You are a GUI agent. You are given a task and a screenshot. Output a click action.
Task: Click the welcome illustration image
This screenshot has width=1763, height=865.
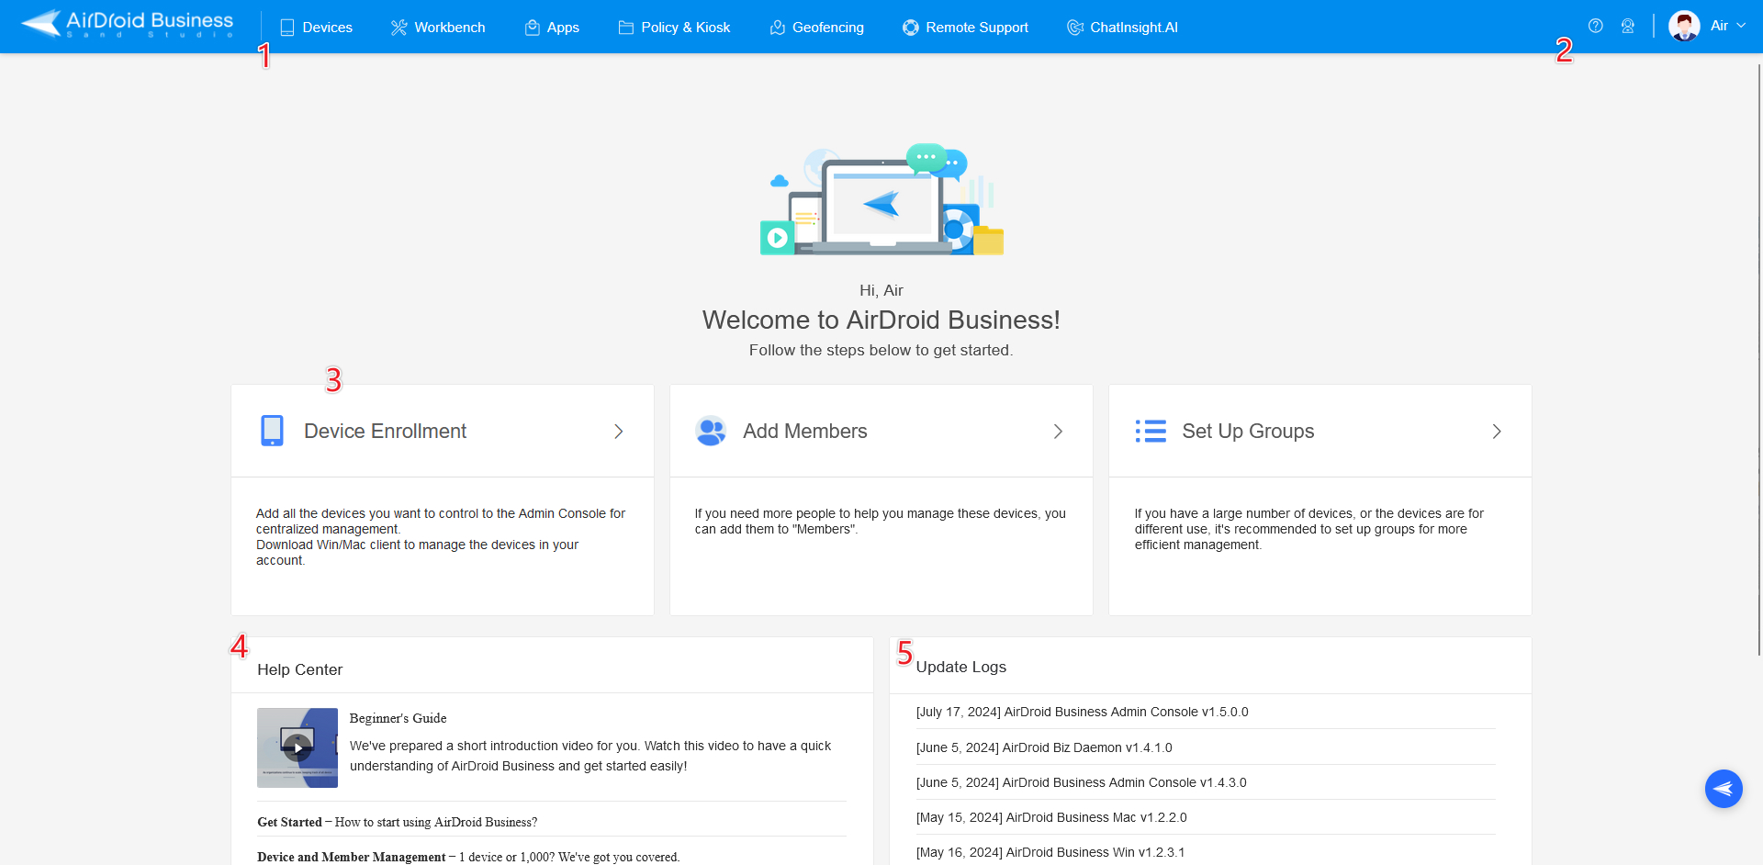(881, 199)
